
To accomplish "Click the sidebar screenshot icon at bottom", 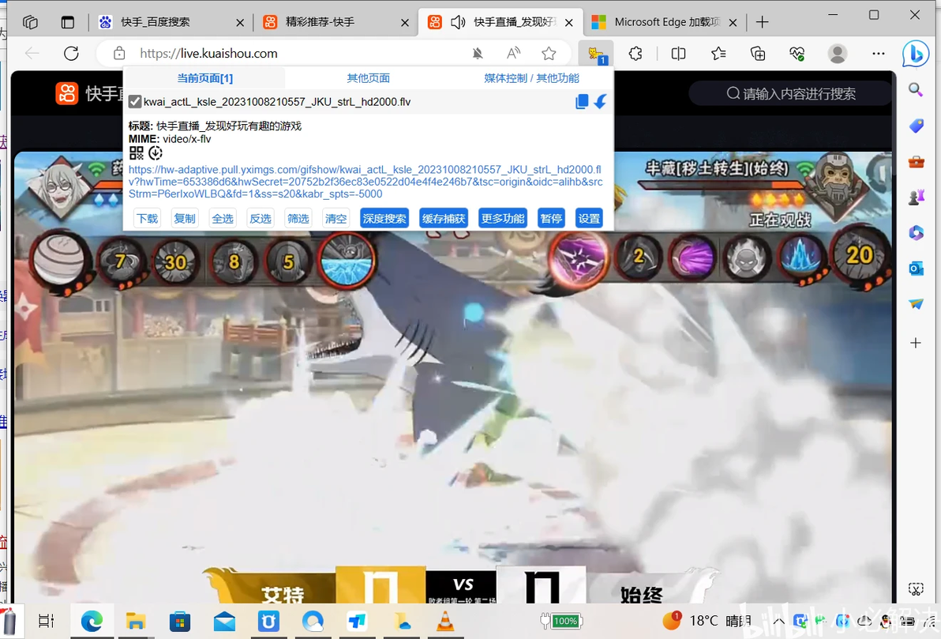I will pos(916,589).
